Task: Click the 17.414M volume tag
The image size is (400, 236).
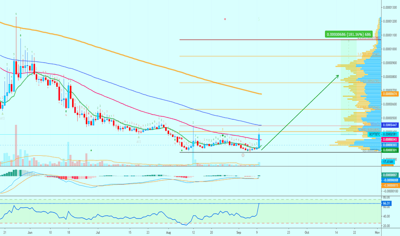Action: pos(388,162)
